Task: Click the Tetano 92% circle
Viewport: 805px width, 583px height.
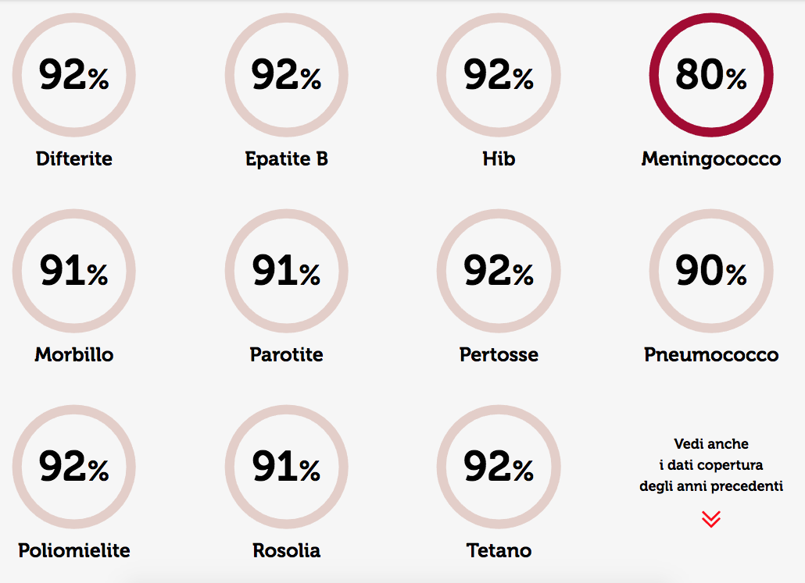Action: 499,467
